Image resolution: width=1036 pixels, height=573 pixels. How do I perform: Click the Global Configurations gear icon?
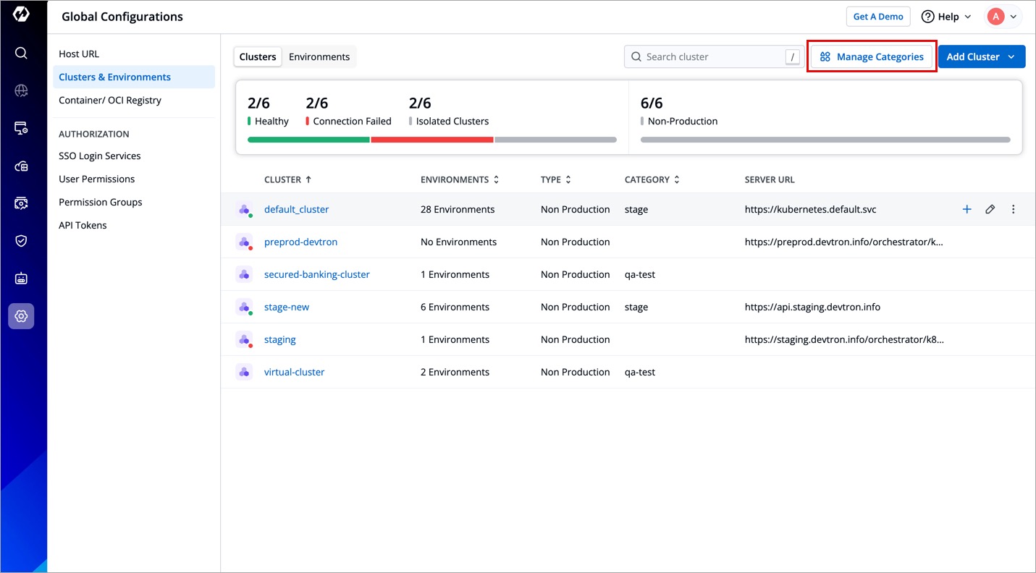tap(21, 316)
